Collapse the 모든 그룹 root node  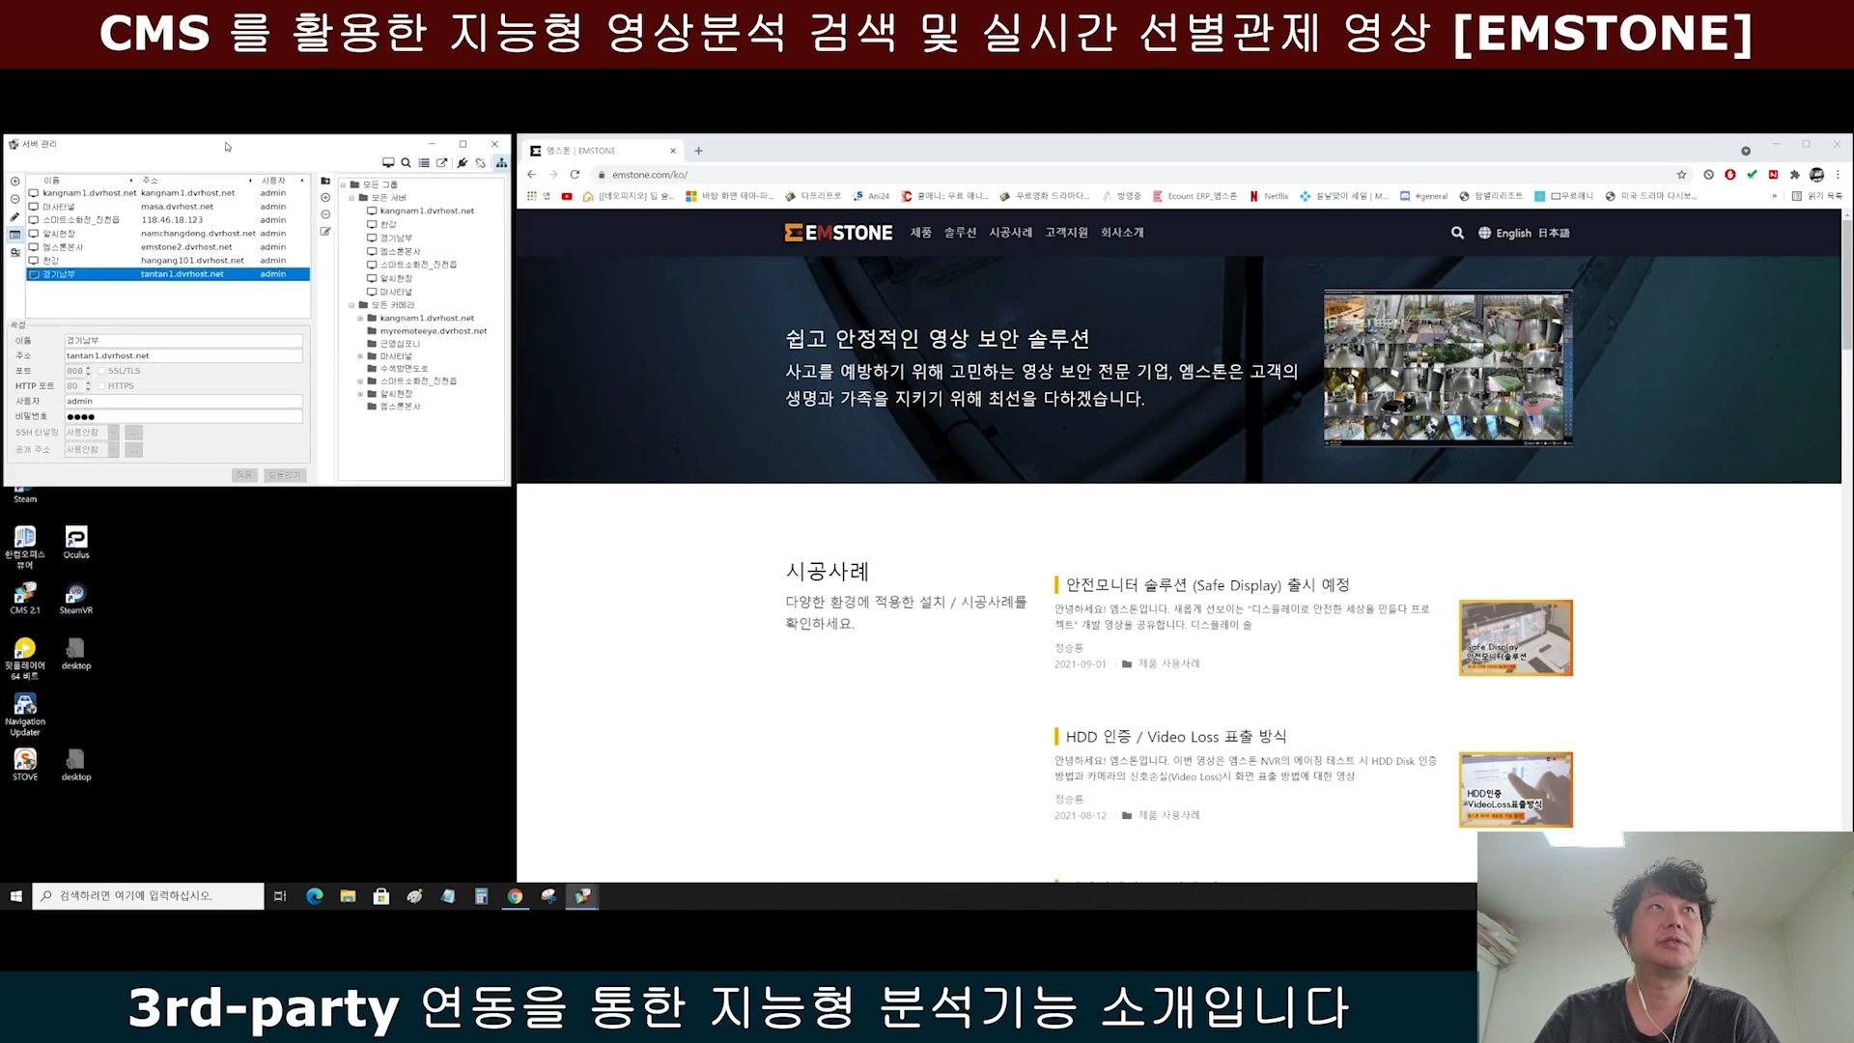pos(343,184)
